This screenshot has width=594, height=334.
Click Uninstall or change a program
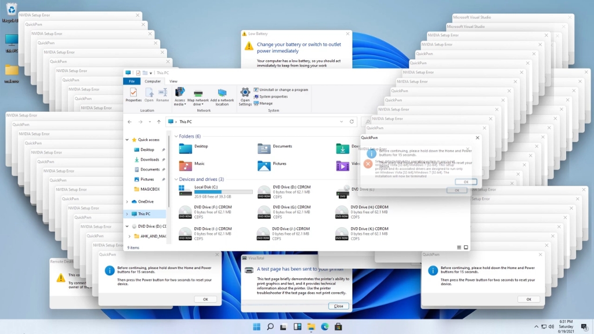pos(281,90)
